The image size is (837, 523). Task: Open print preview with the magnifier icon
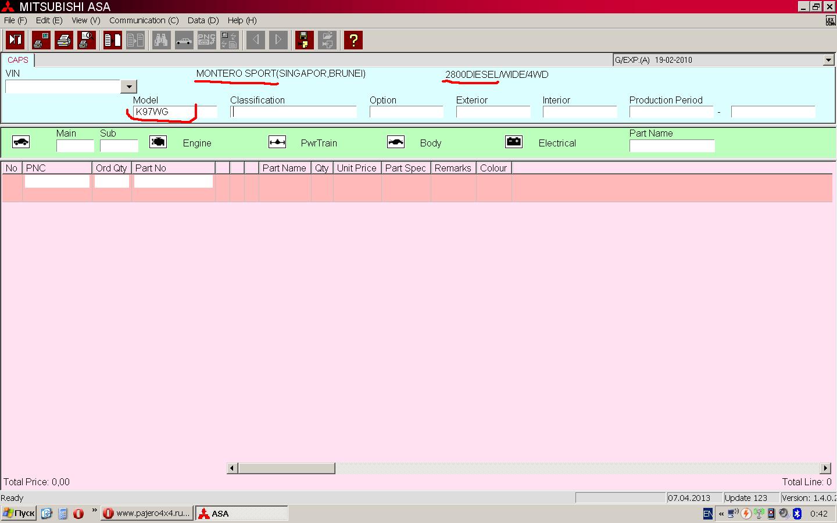click(87, 40)
